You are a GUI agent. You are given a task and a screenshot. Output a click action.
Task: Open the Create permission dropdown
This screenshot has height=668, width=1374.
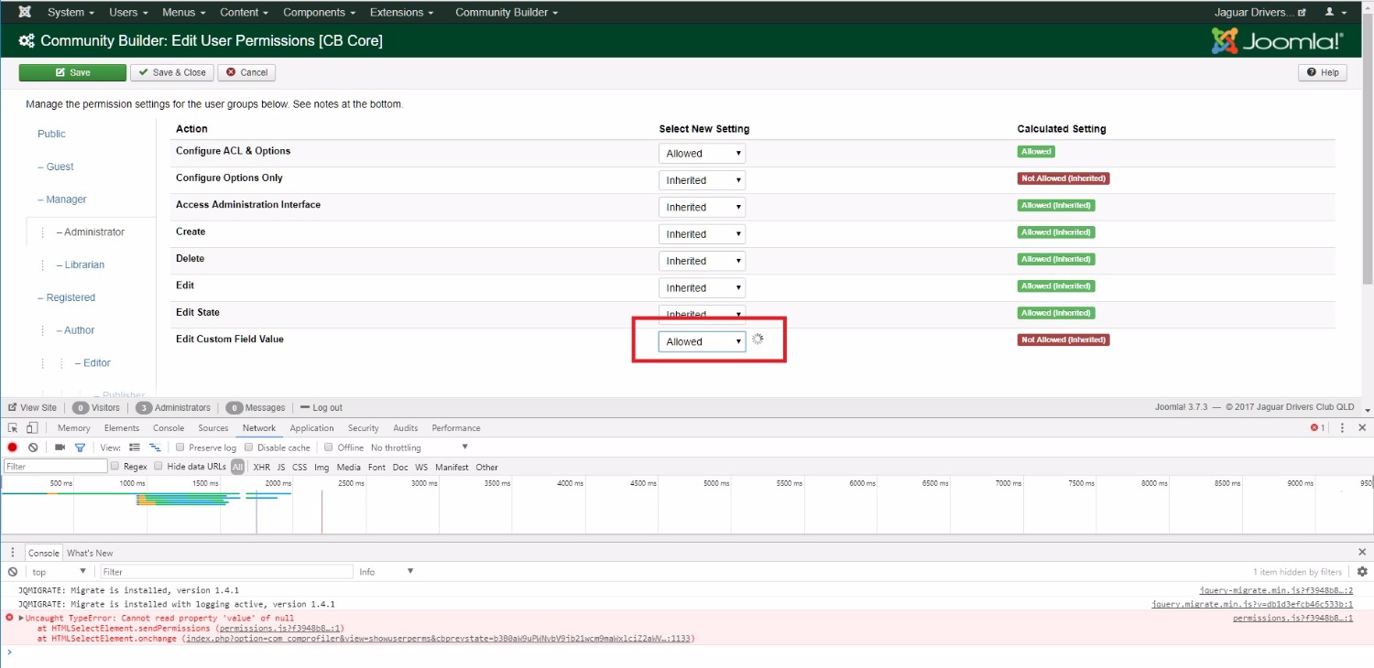[x=702, y=234]
